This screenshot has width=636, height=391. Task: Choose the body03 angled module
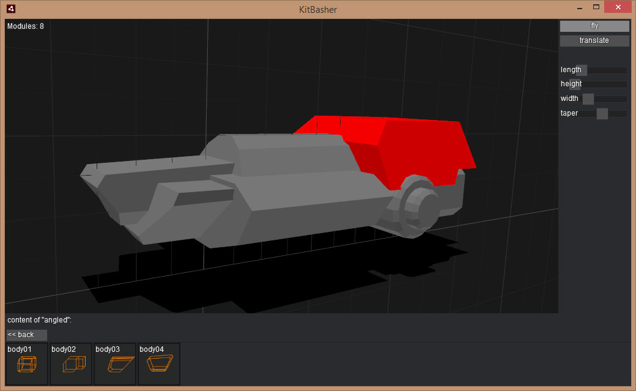114,364
